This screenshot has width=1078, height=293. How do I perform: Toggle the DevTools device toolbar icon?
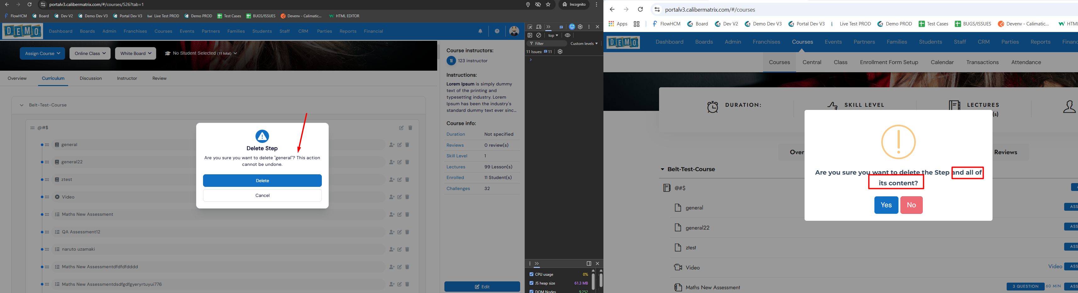click(539, 27)
